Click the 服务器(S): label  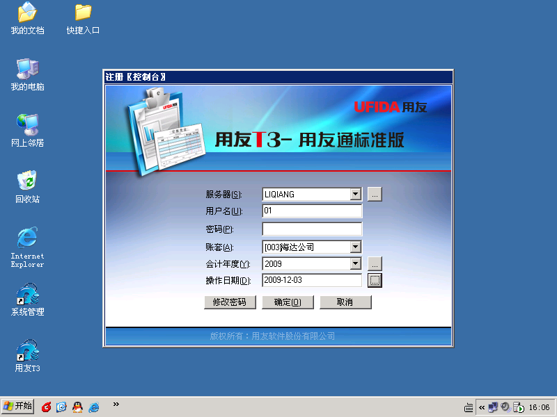(223, 195)
